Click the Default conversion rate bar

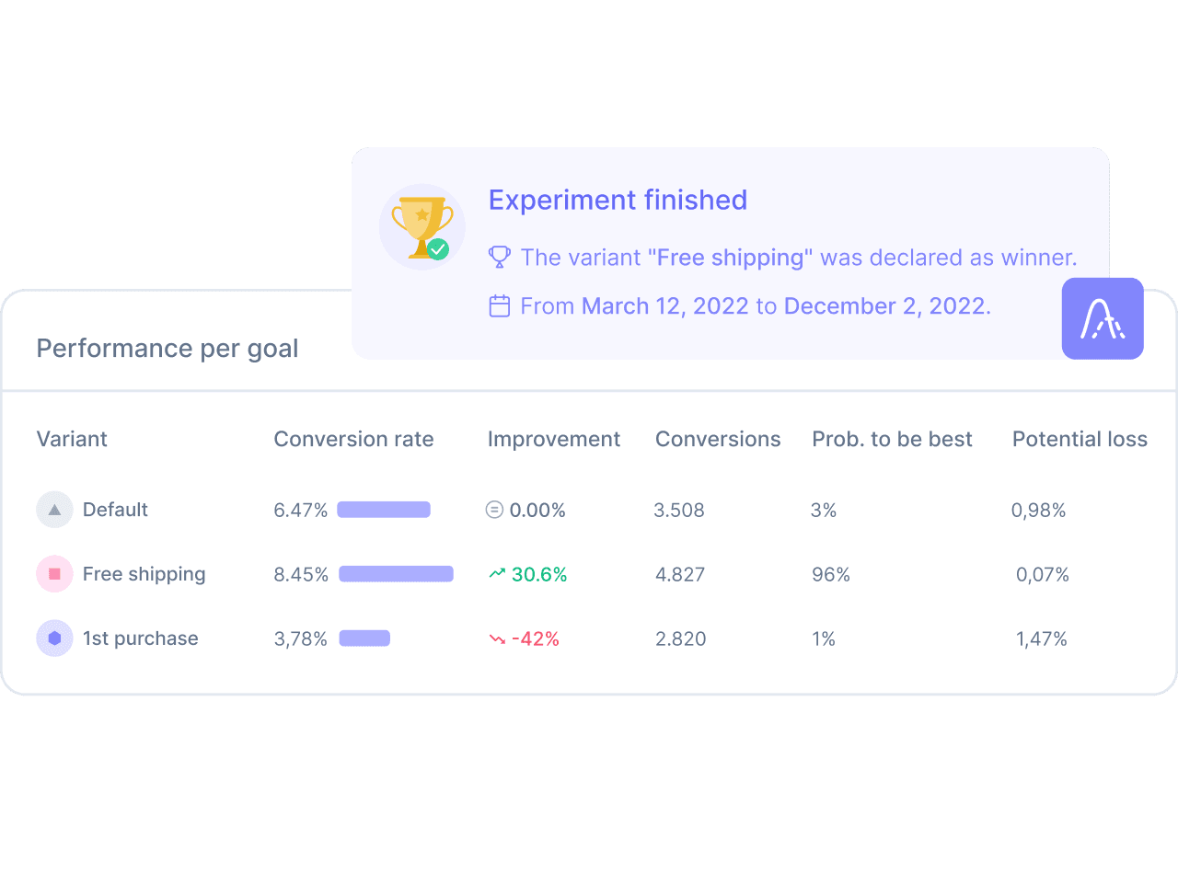(384, 510)
